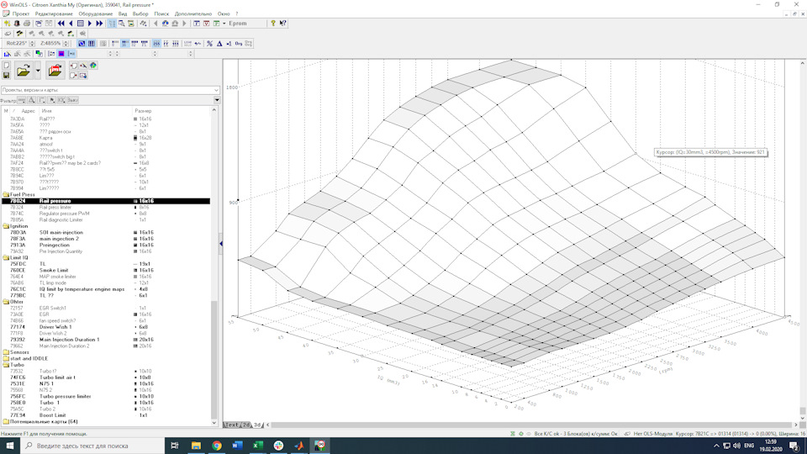Open the Проект menu
The height and width of the screenshot is (454, 807).
(x=20, y=14)
